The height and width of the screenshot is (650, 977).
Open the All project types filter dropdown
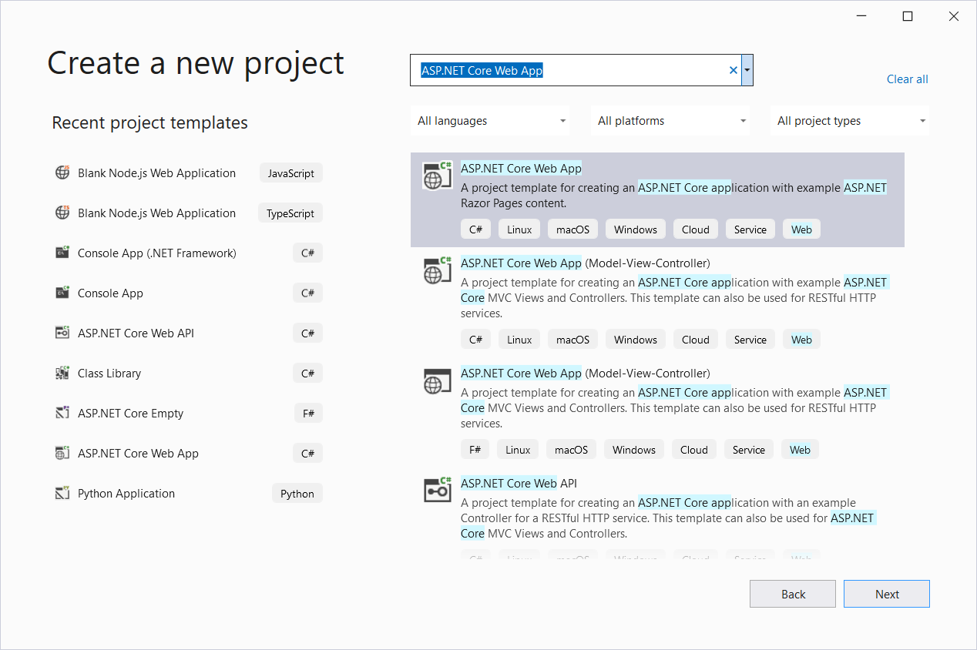(850, 121)
